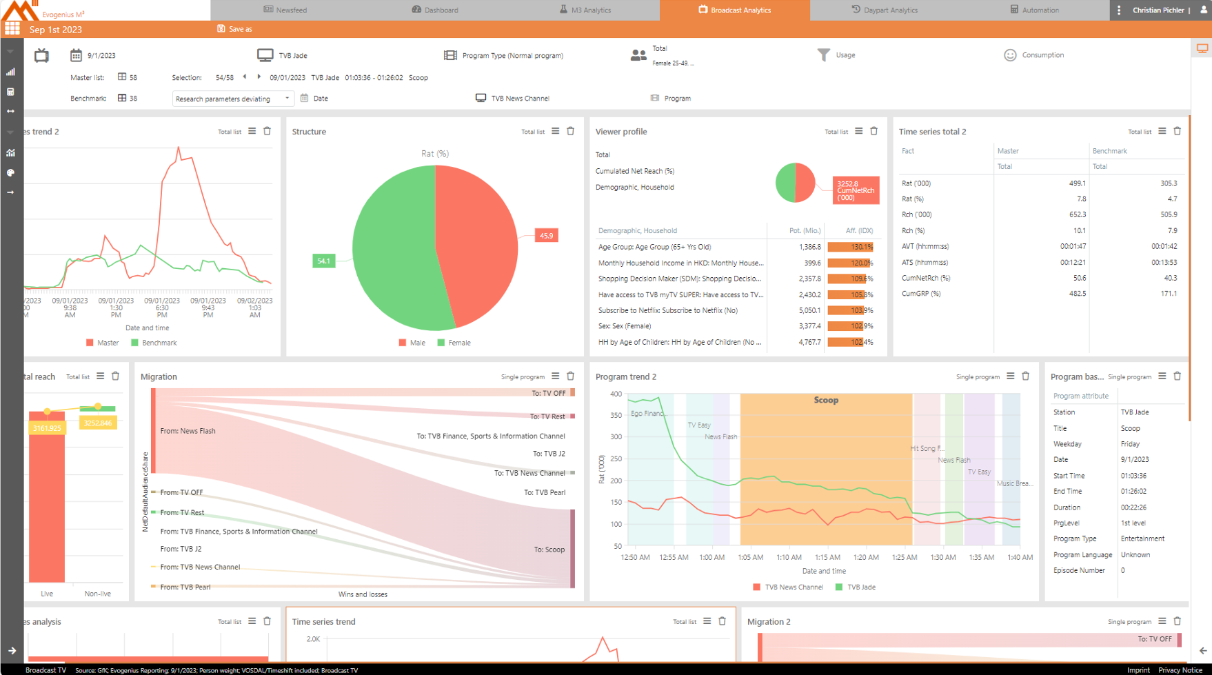Click the monitor icon beside TVB News Channel
This screenshot has height=675, width=1212.
click(481, 98)
